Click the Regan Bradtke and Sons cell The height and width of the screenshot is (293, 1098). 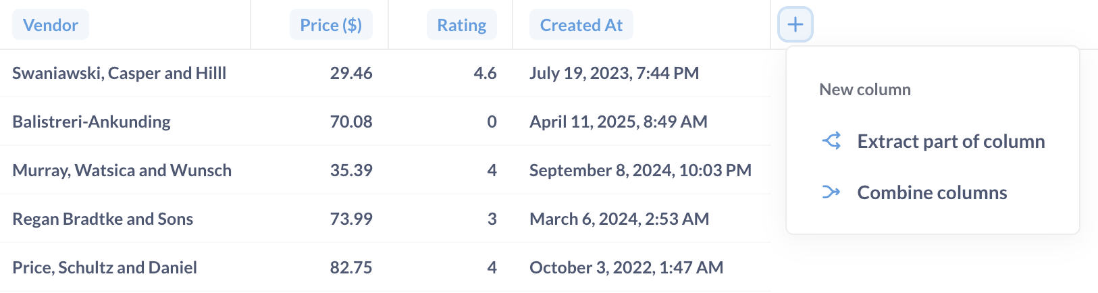pos(103,219)
